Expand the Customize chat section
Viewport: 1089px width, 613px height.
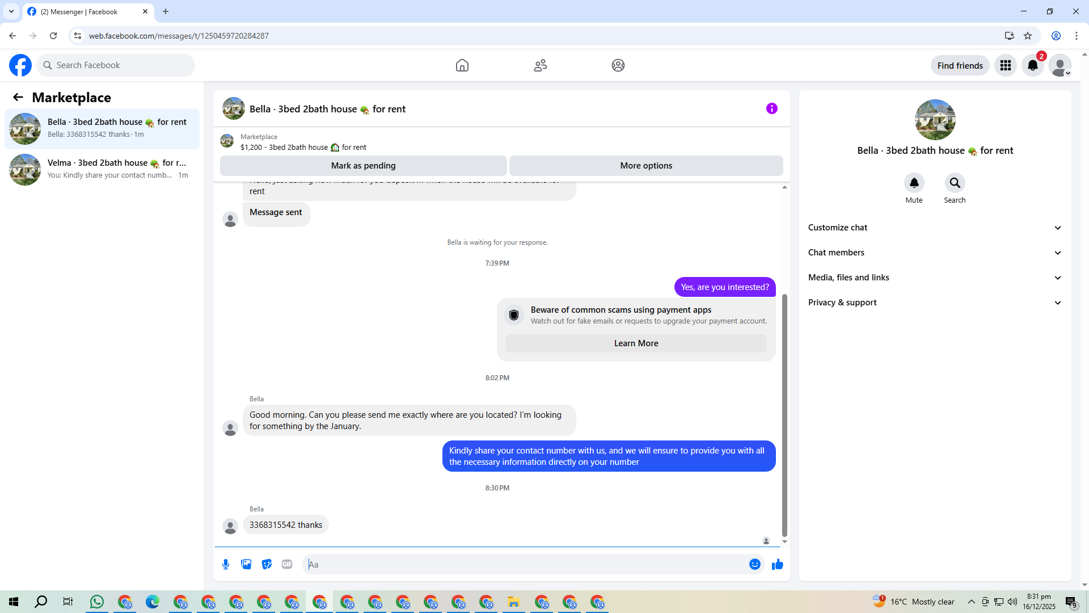(x=935, y=228)
